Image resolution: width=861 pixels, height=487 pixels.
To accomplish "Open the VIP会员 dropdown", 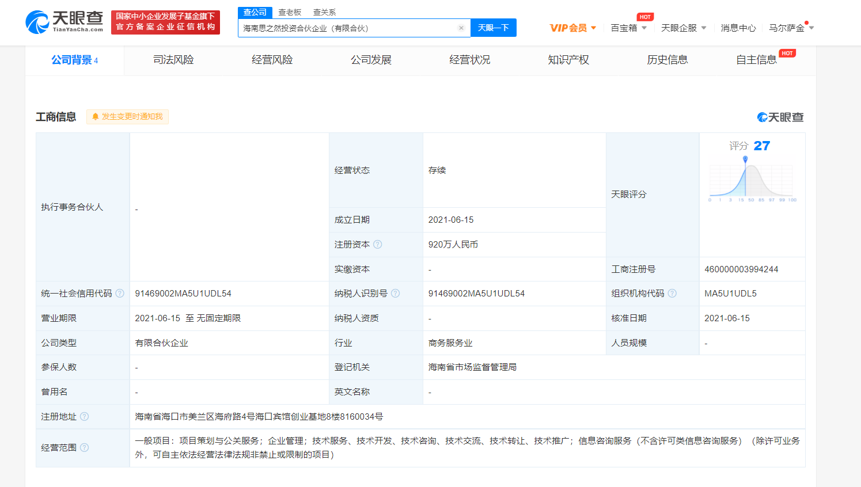I will [x=573, y=28].
